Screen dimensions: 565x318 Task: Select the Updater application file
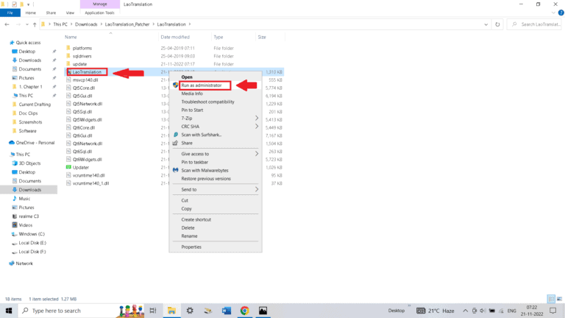coord(80,167)
